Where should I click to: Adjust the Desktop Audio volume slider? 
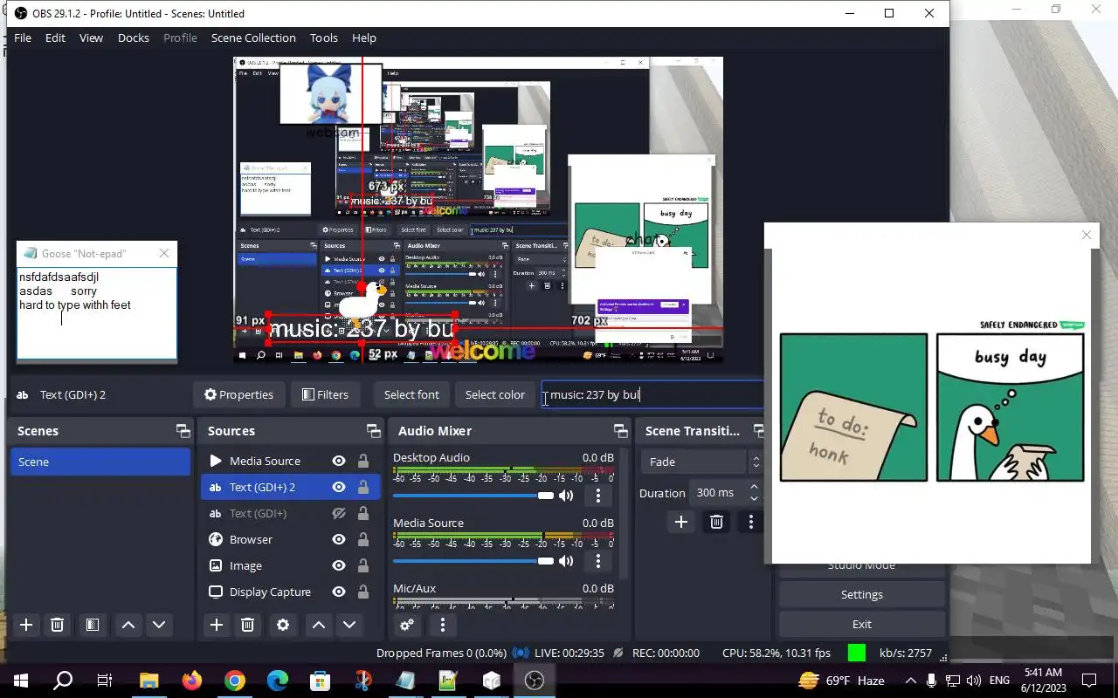click(473, 496)
